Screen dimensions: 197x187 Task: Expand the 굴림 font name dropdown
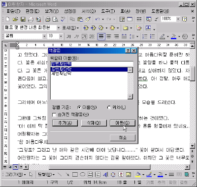tap(44, 36)
